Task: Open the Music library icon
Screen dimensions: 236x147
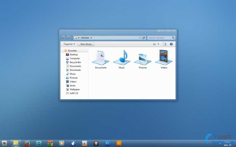Action: pos(122,58)
